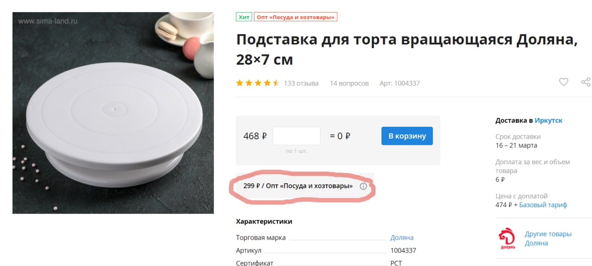
Task: Open the 14 вопросов link
Action: (349, 83)
